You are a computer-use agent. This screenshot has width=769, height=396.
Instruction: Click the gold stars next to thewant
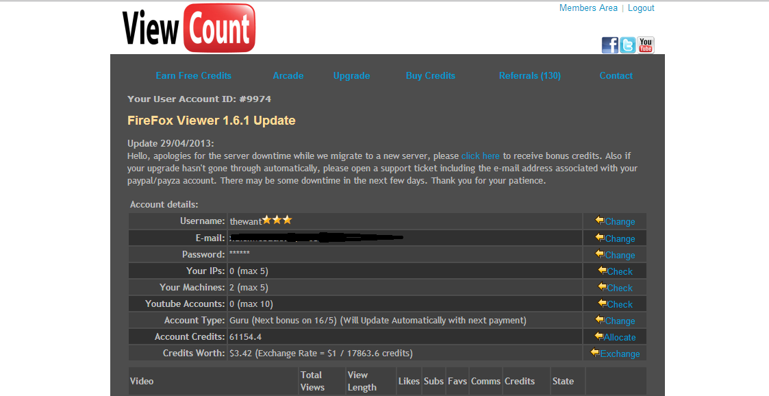277,220
